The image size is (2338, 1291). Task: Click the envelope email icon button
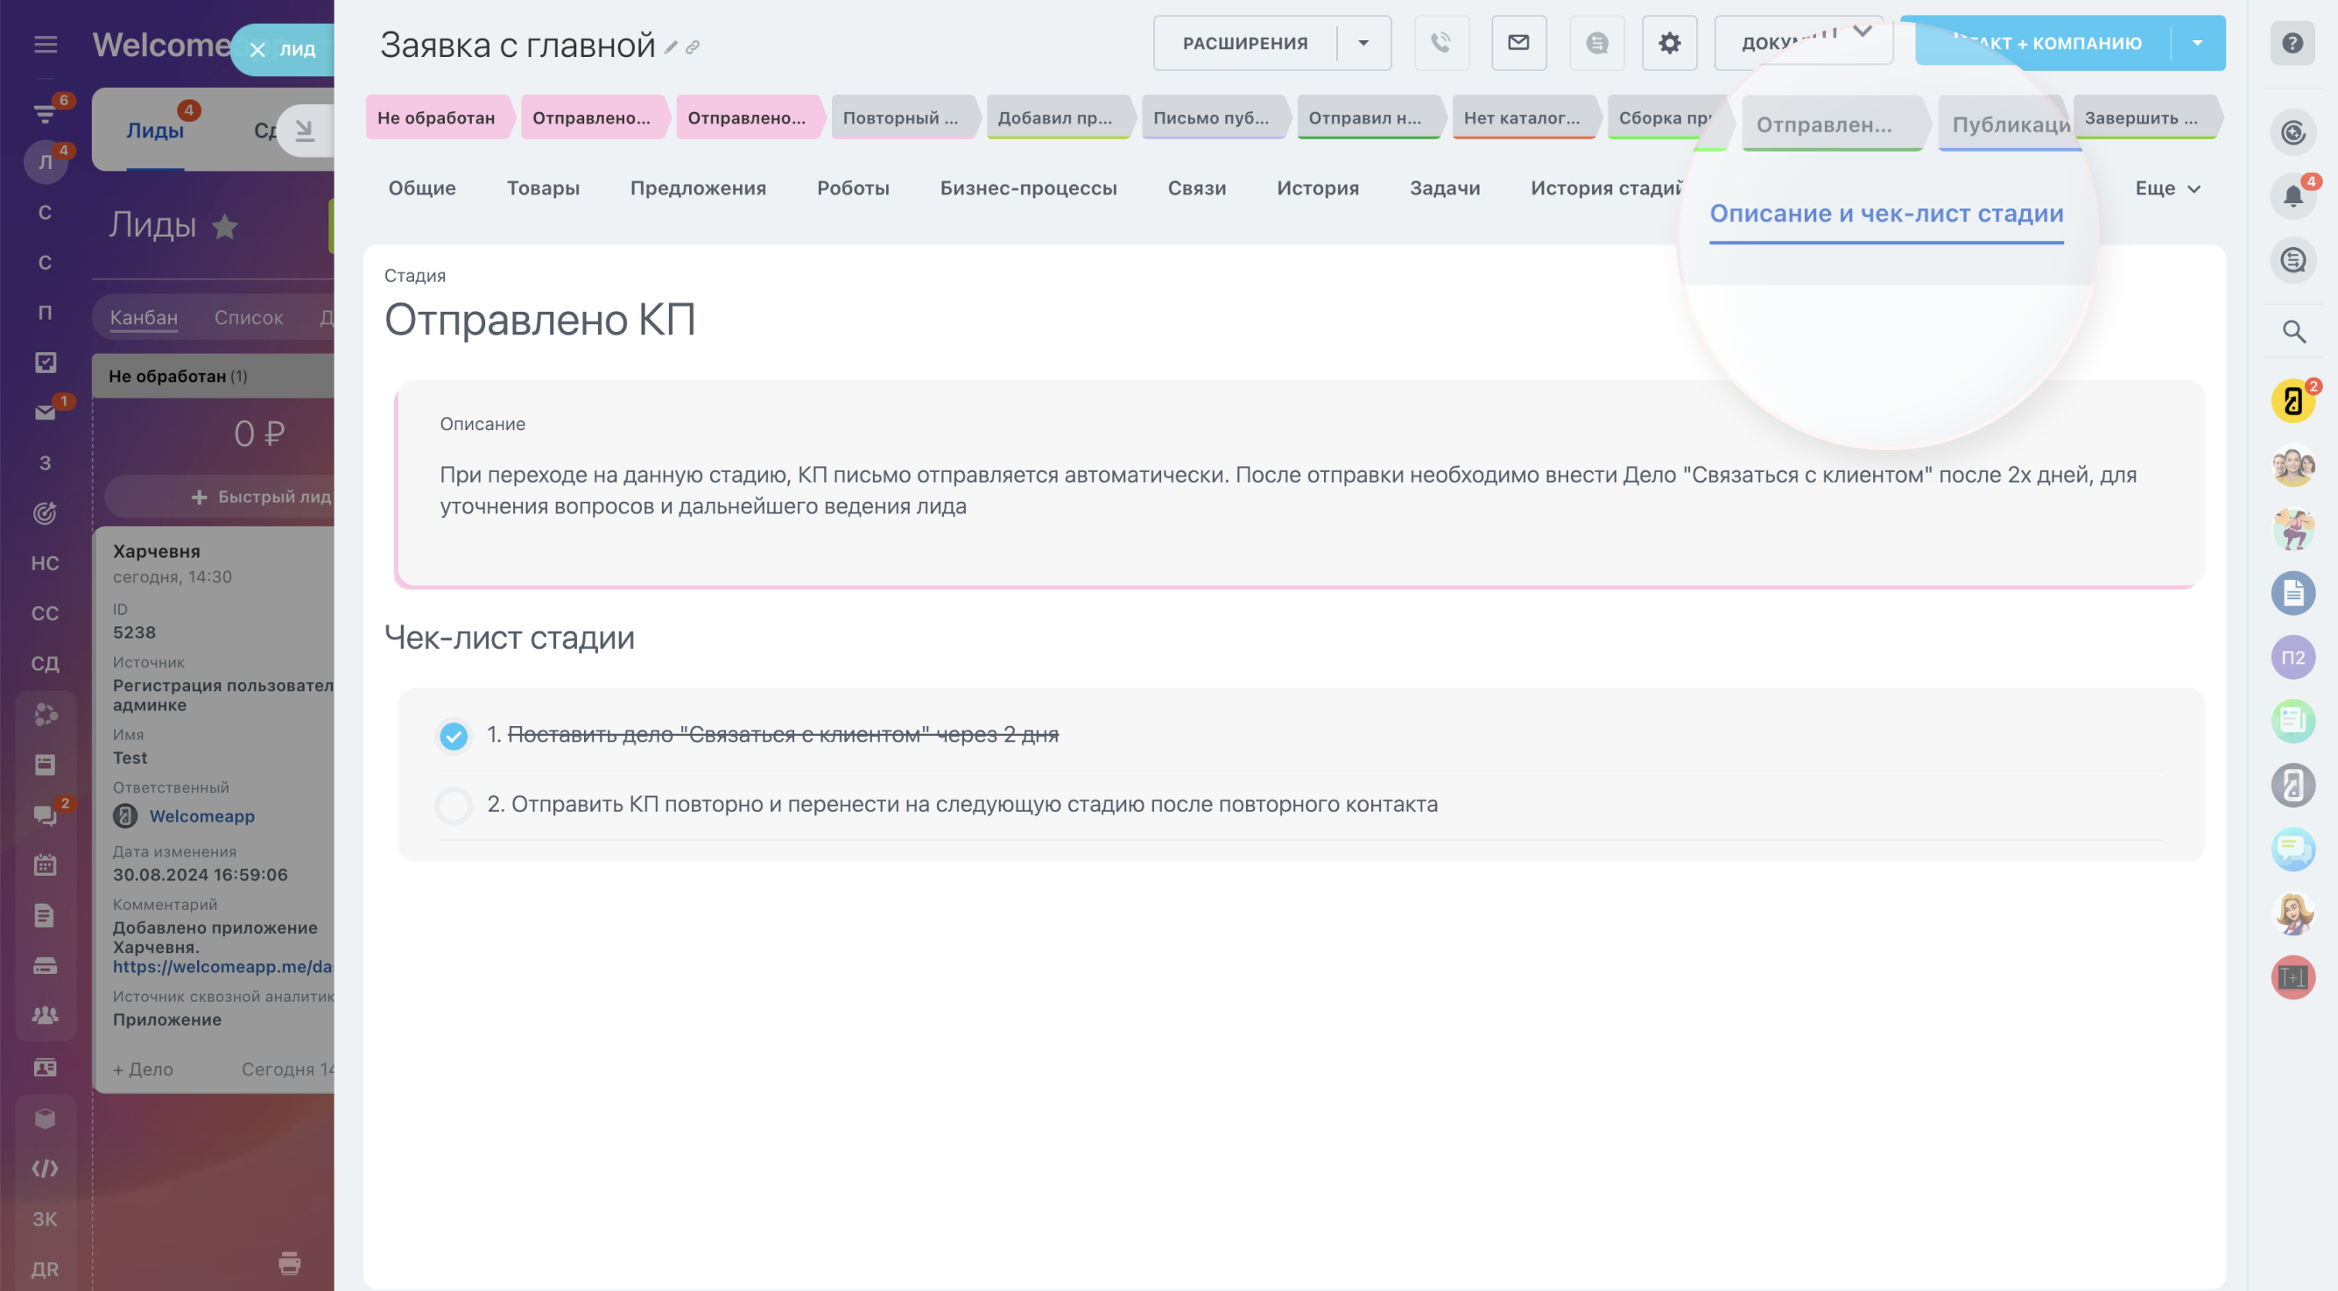pos(1518,43)
